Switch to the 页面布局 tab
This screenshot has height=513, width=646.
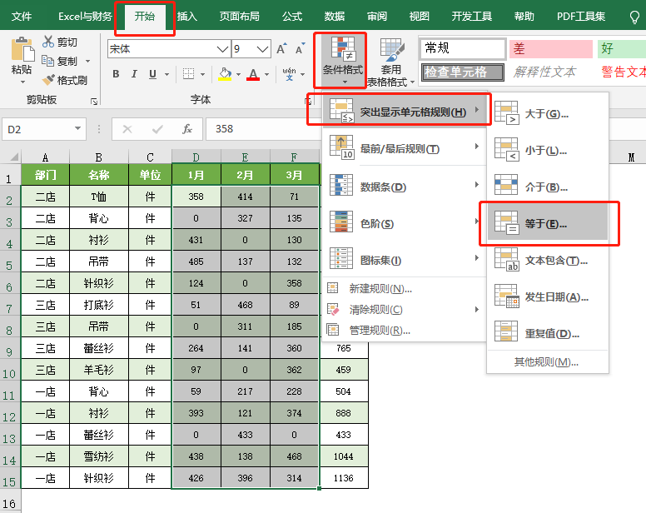click(x=240, y=17)
